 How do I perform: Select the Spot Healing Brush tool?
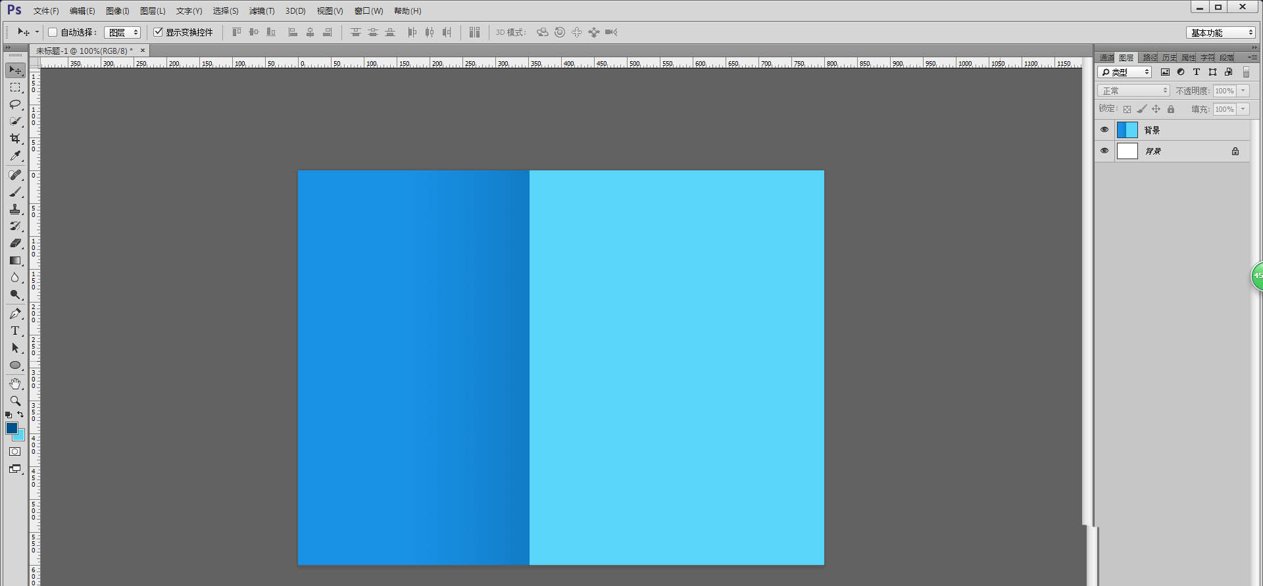15,175
